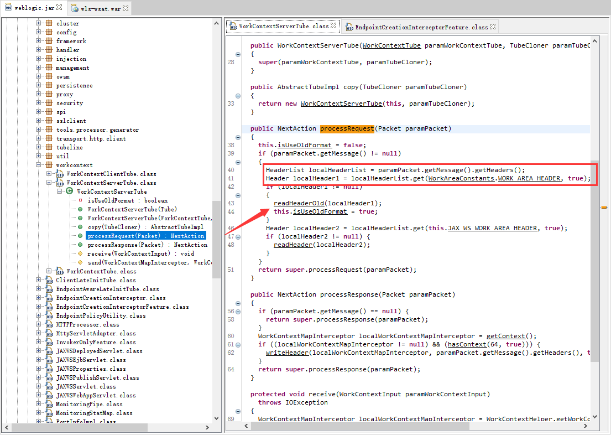The width and height of the screenshot is (611, 435).
Task: Click the persistence package icon
Action: tap(49, 85)
